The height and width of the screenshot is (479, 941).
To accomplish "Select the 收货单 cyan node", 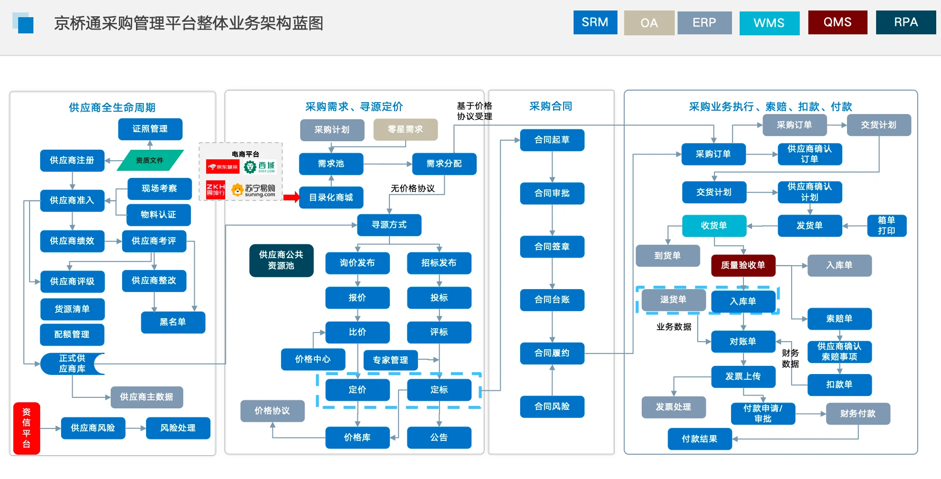I will point(714,226).
